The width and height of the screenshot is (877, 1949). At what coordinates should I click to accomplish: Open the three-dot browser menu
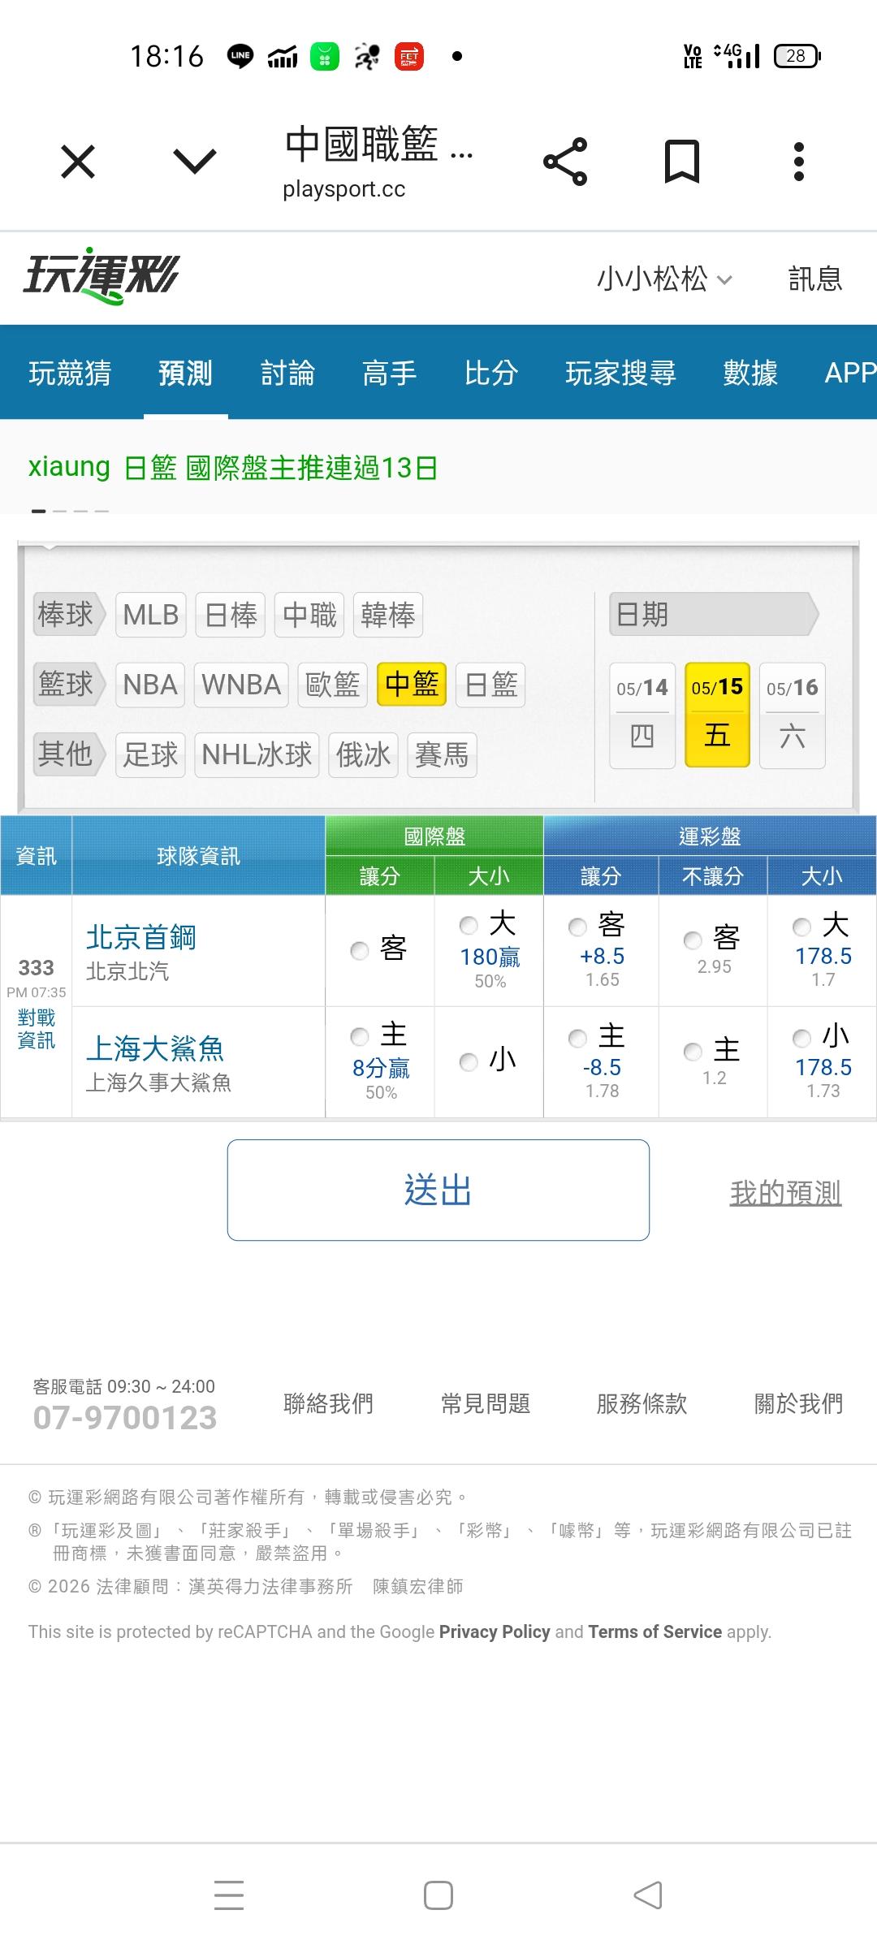(x=799, y=162)
